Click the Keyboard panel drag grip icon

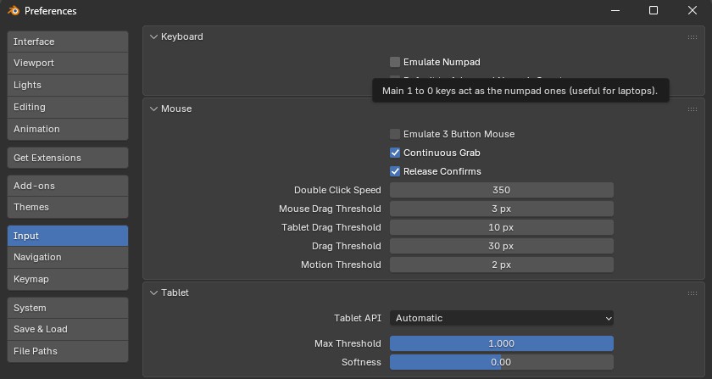tap(693, 37)
